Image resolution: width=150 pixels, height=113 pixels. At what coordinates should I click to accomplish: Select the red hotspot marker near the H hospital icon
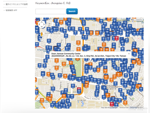point(116,38)
